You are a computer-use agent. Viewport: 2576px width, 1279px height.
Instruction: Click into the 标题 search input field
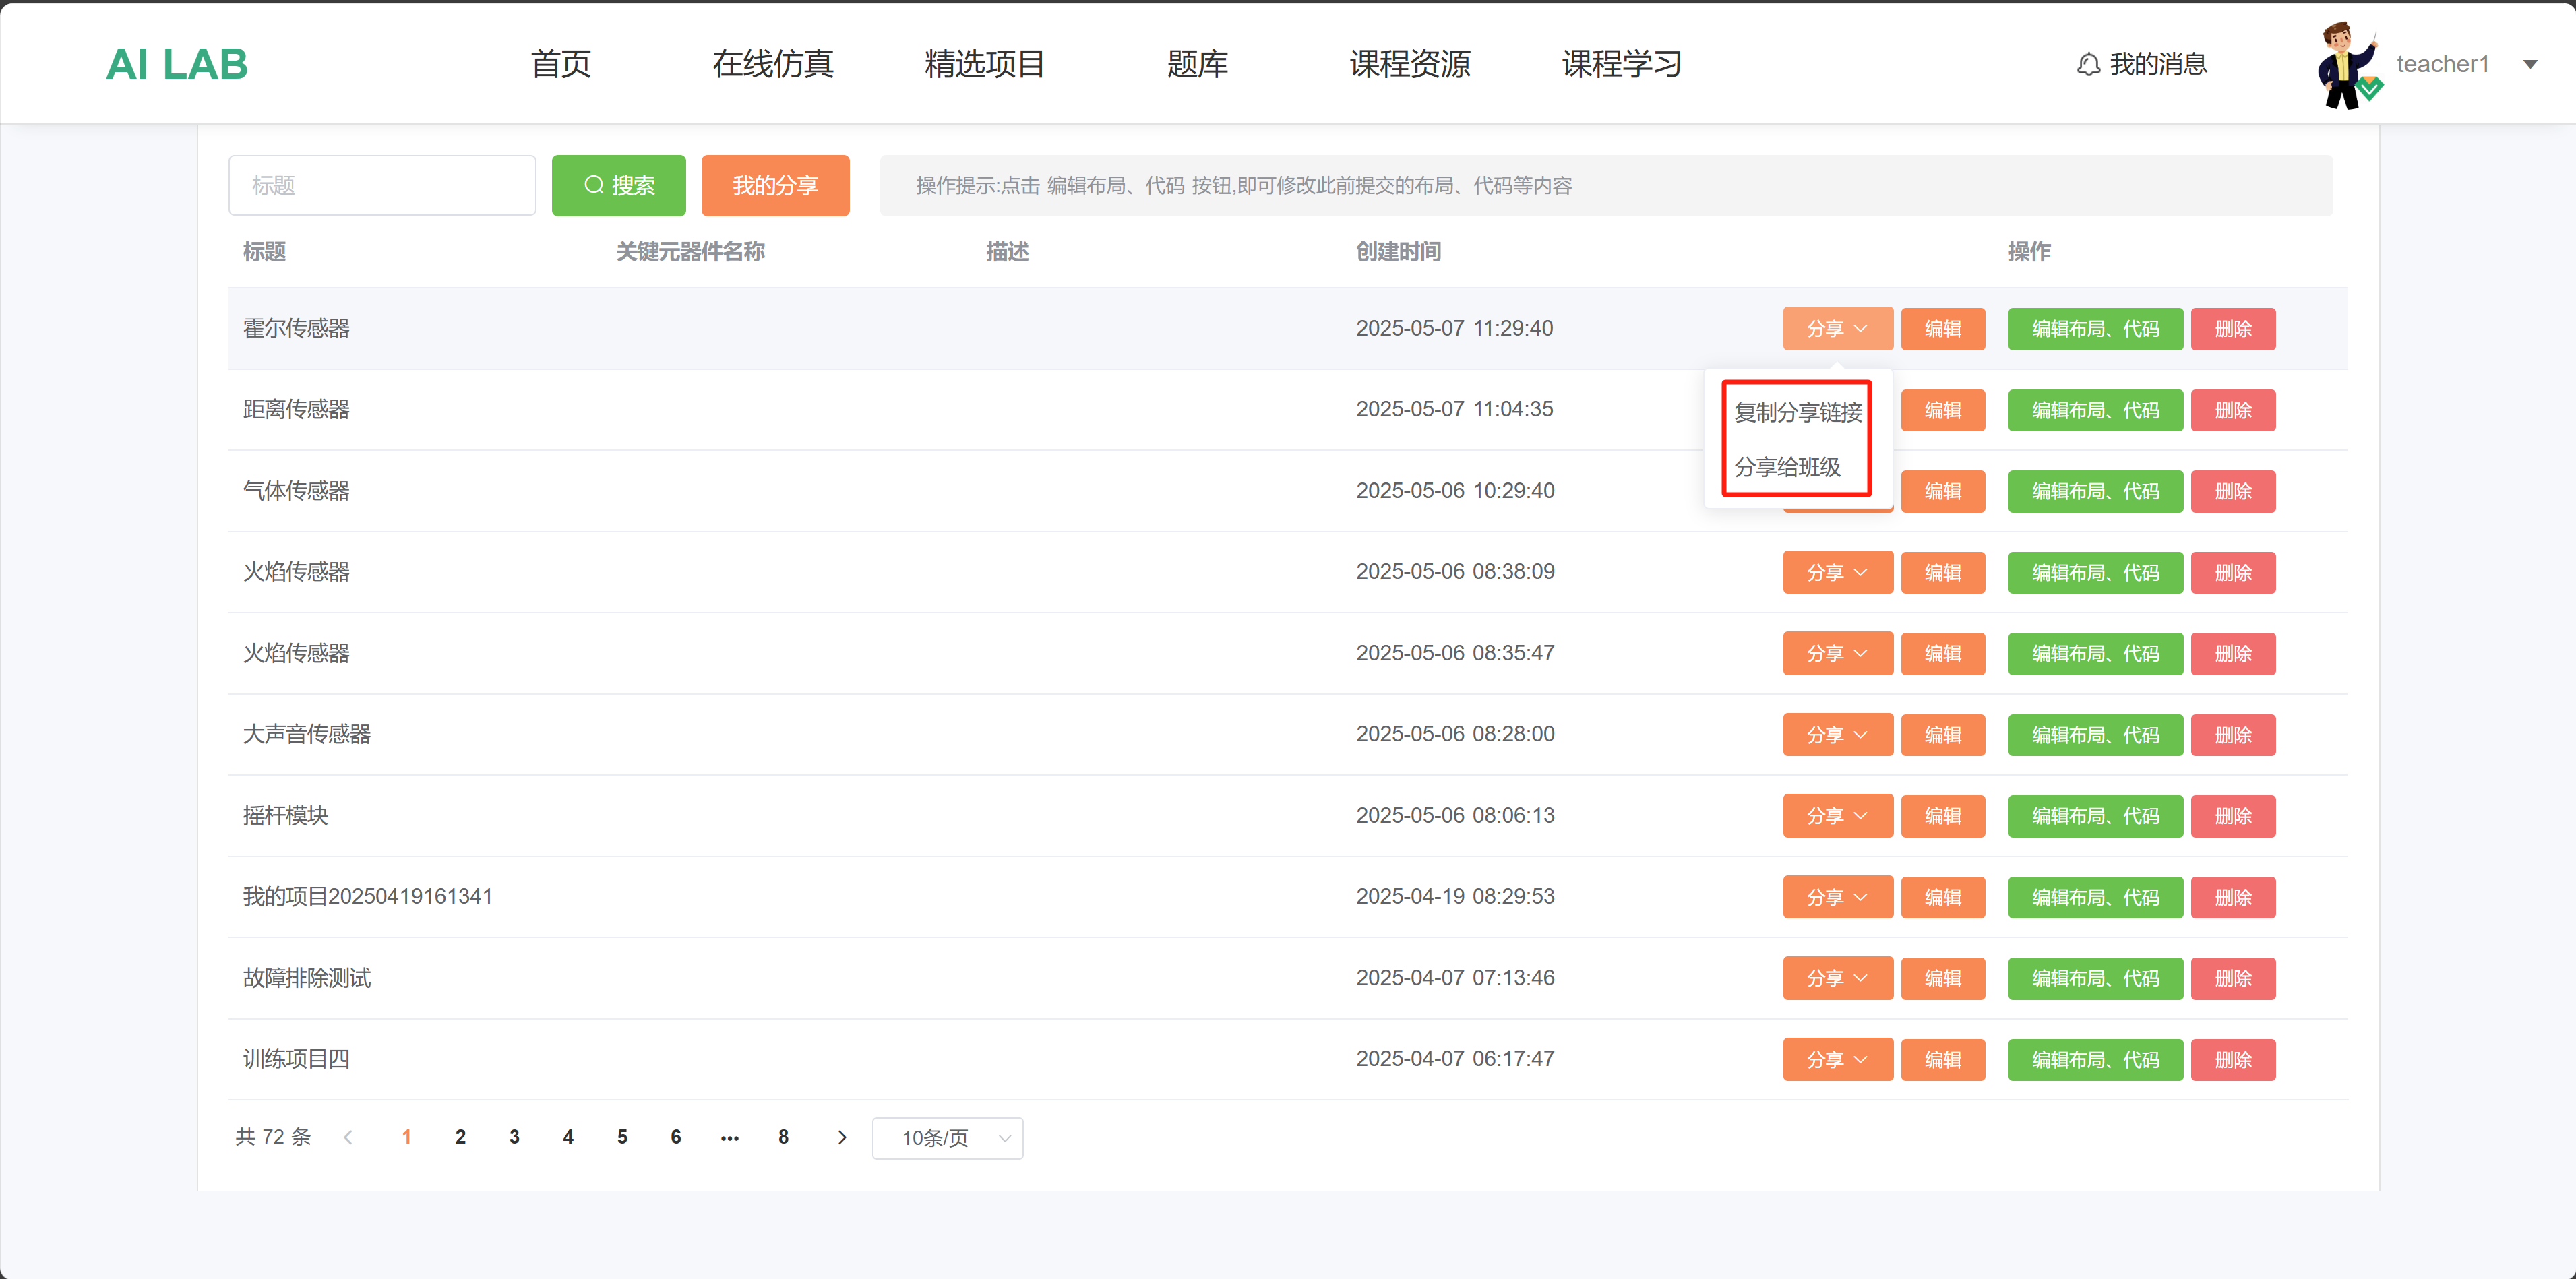tap(382, 185)
